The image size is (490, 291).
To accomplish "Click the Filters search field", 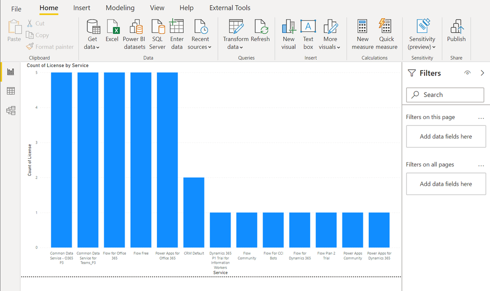I will (445, 95).
